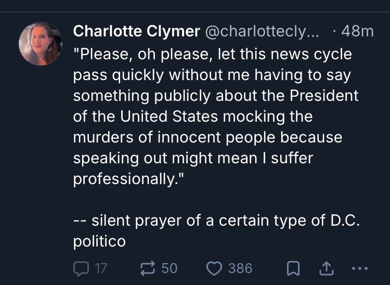Click the like count 386
390x285 pixels.
pos(240,268)
